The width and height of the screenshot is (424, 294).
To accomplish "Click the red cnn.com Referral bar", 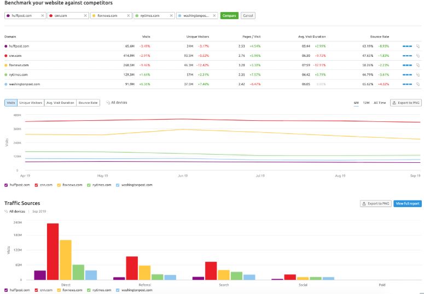I will tap(132, 268).
